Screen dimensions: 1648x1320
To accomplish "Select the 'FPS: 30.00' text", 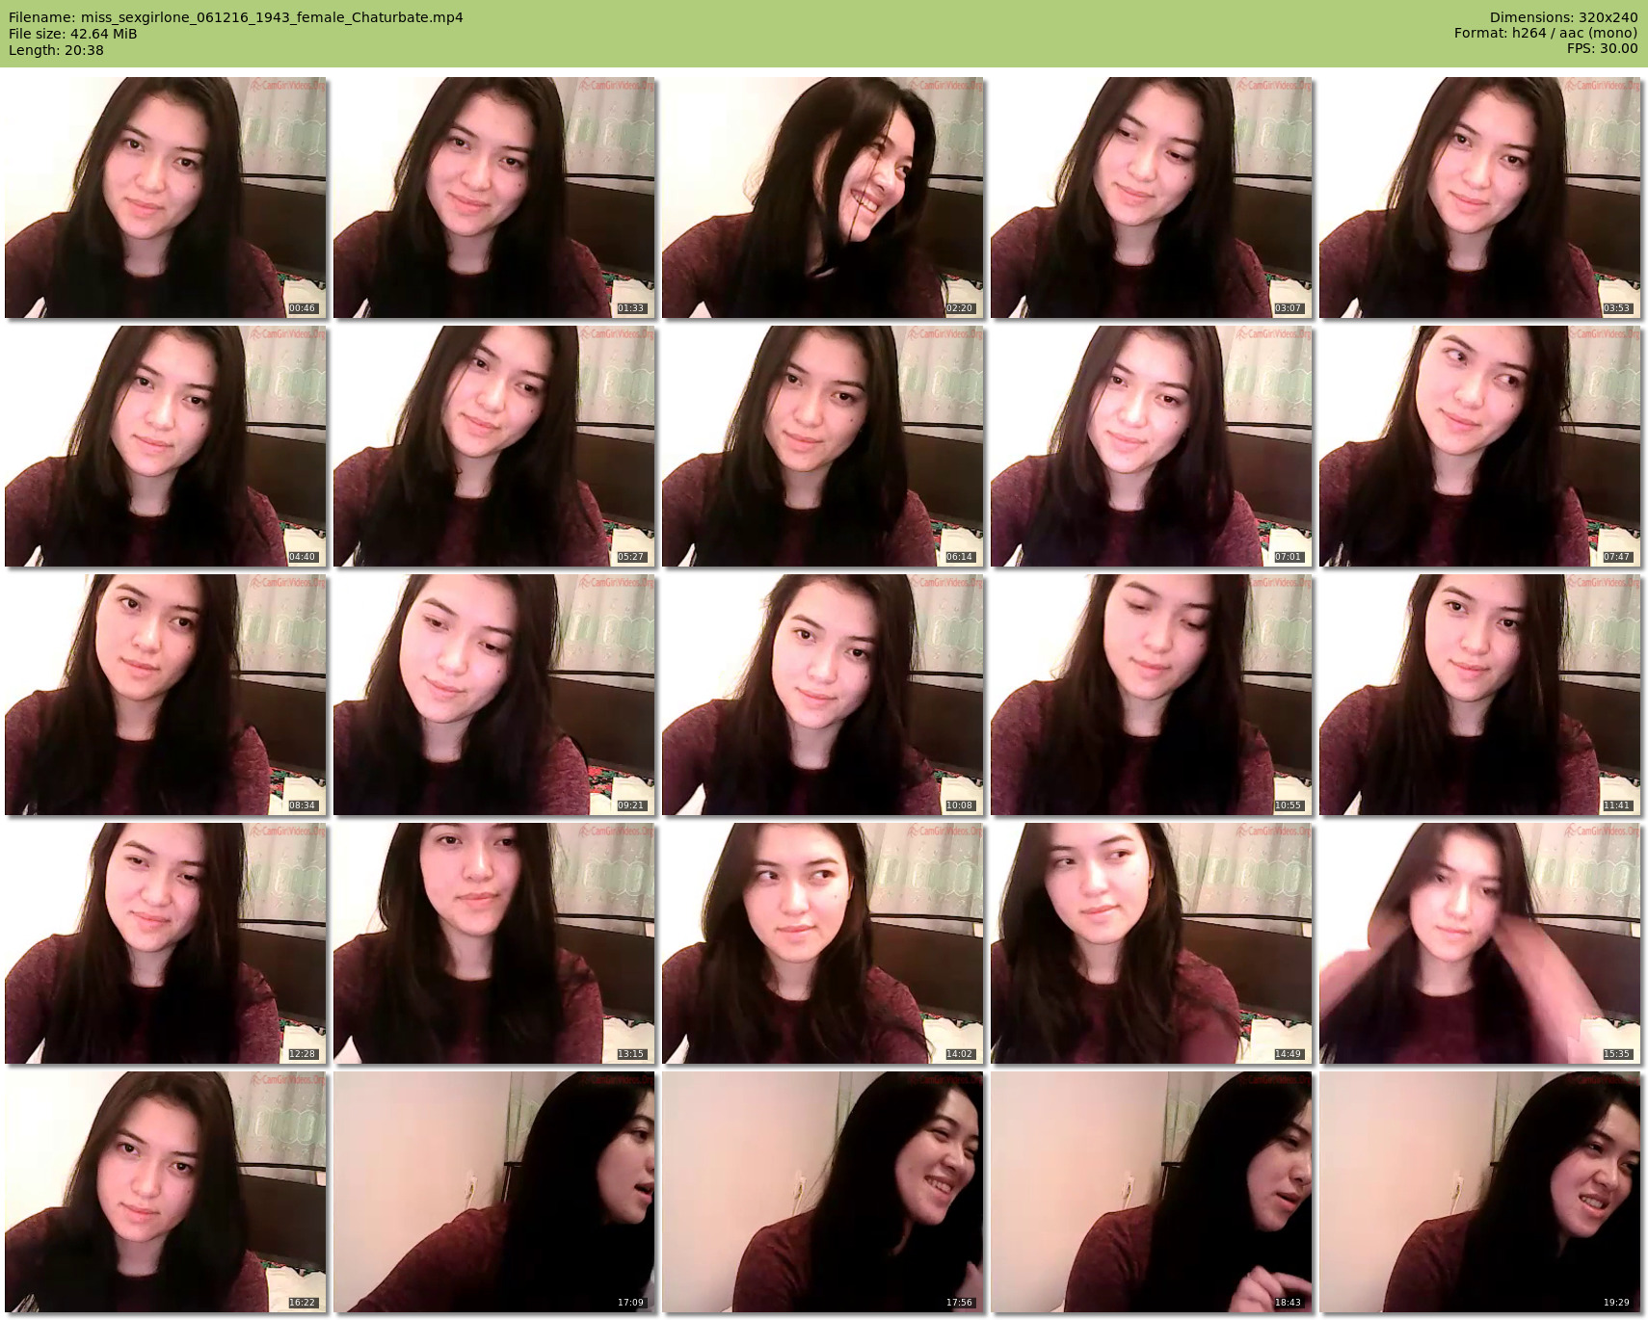I will point(1602,48).
